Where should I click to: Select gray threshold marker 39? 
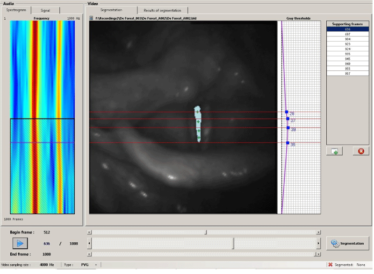(x=288, y=128)
